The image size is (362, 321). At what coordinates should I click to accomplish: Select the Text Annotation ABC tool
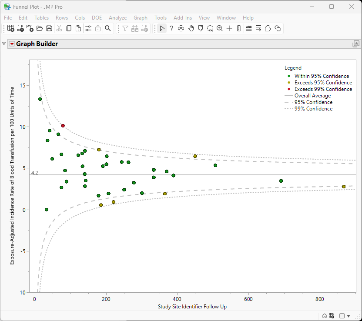pyautogui.click(x=249, y=28)
